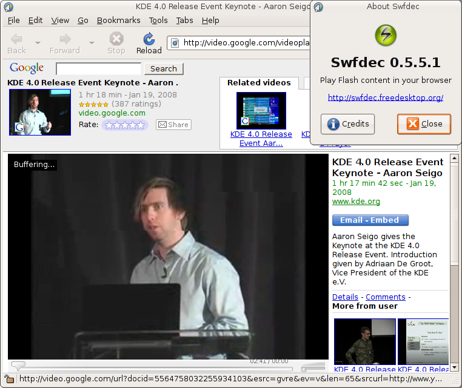Click the Back arrow toolbar icon
This screenshot has width=462, height=388.
point(16,39)
